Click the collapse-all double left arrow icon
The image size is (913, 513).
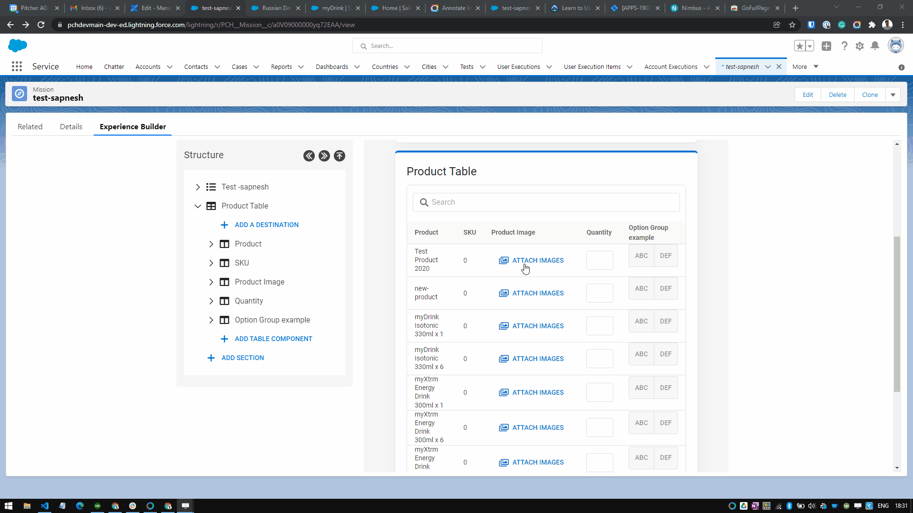(x=309, y=156)
